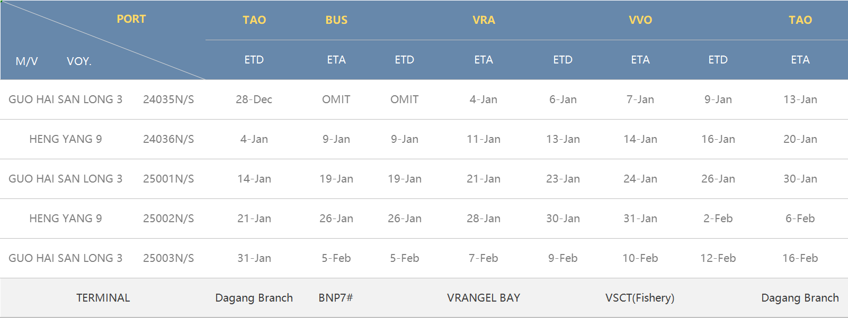Click the OMIT value under BUS ETA
Screen dimensions: 848x318
[x=336, y=99]
